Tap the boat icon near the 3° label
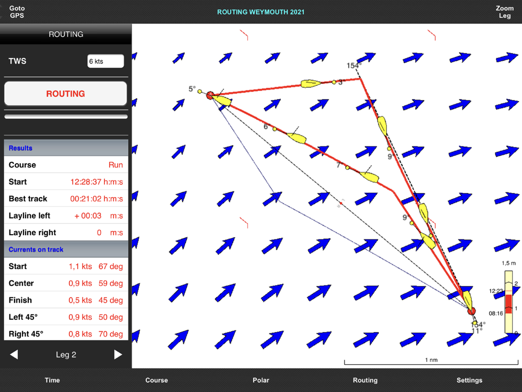The image size is (522, 392). [x=311, y=83]
